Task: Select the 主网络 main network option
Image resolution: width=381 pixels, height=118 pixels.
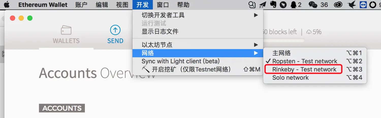Action: point(281,53)
